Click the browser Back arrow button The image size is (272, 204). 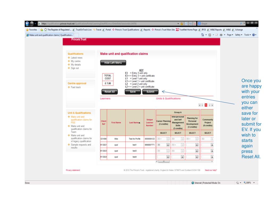tap(27, 23)
